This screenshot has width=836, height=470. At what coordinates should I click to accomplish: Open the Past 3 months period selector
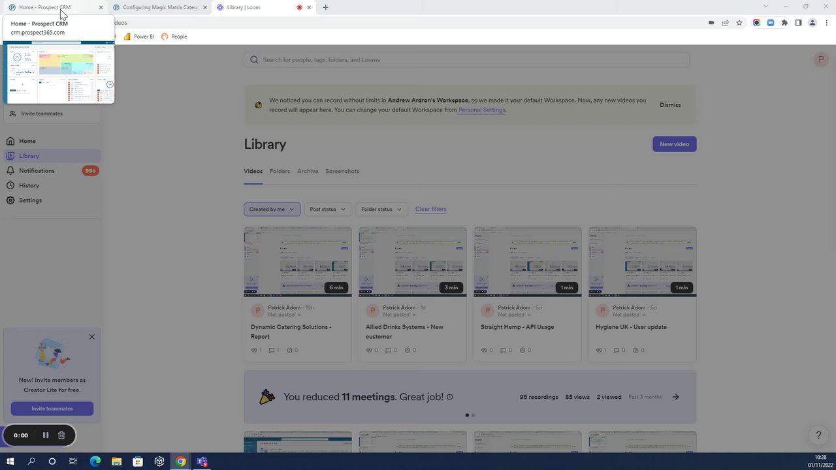(x=645, y=397)
